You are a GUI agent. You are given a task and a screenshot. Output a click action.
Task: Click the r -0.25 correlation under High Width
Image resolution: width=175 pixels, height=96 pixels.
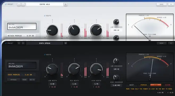[96, 87]
